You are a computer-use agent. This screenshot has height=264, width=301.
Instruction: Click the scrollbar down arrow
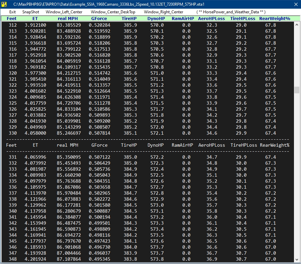tap(297, 260)
